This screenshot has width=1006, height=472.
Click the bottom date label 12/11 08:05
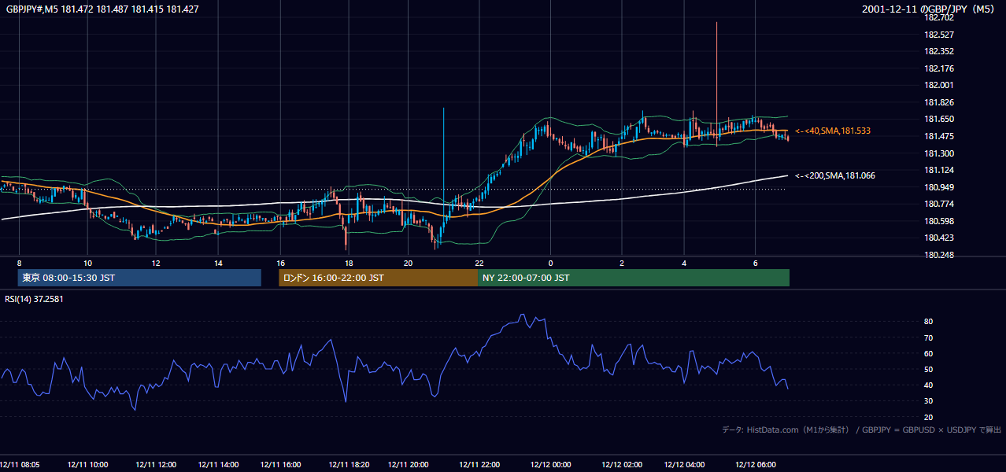coord(20,465)
